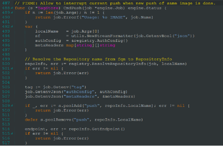
Task: Click line number 504 in gutter
Action: coord(6,82)
